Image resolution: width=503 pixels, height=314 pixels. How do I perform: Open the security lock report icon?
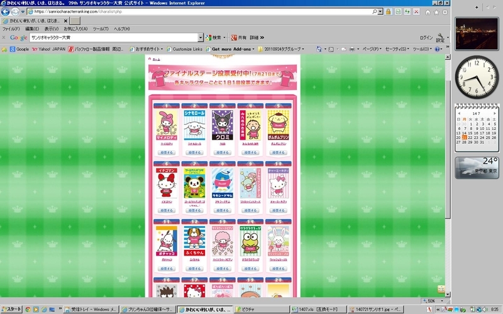click(x=389, y=12)
